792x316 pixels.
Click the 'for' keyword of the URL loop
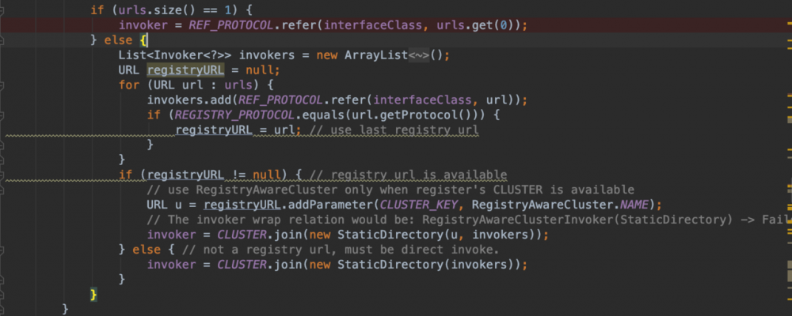(129, 85)
